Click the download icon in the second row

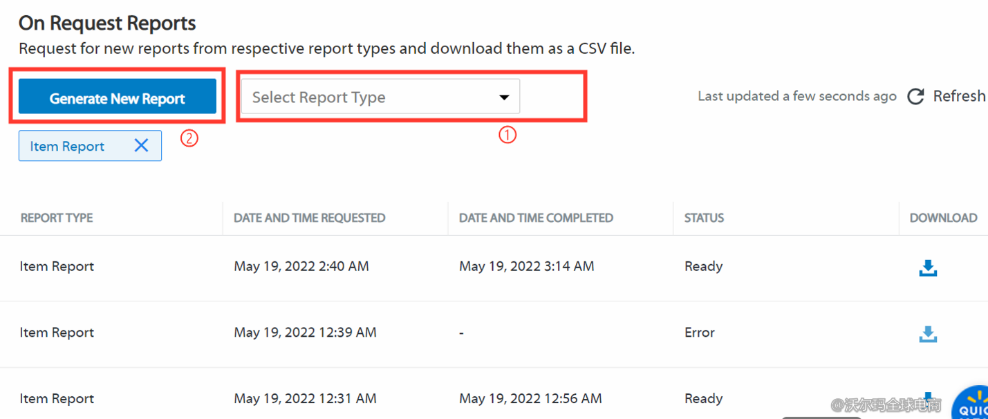click(929, 335)
